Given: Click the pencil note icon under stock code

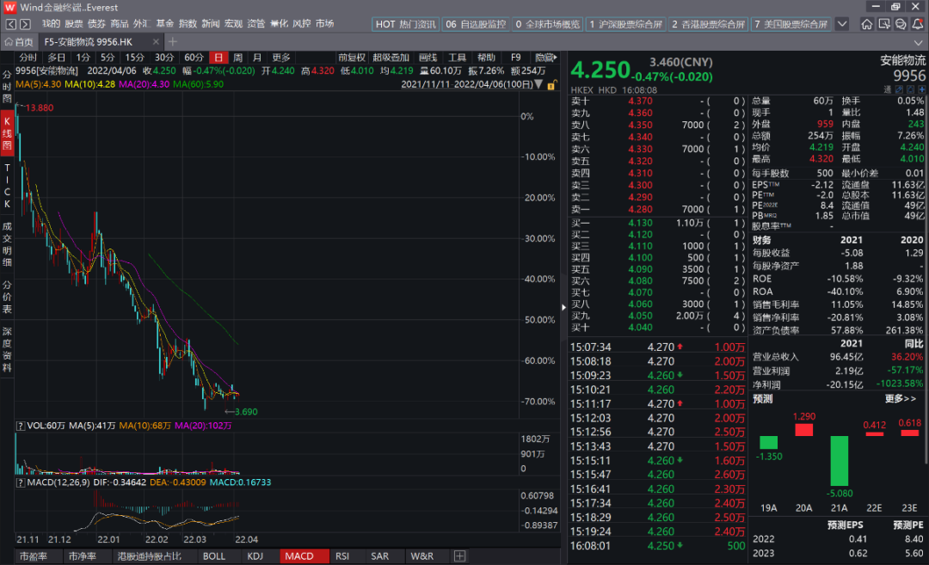Looking at the screenshot, I should (900, 89).
